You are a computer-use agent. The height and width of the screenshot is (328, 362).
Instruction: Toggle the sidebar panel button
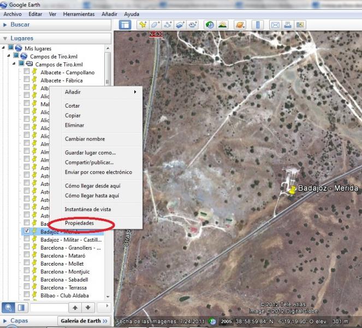coord(125,25)
